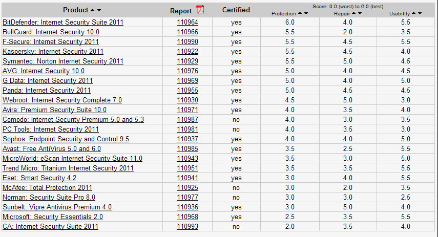Viewport: 438px width, 237px height.
Task: Sort Repair scores ascending arrow
Action: click(x=354, y=13)
